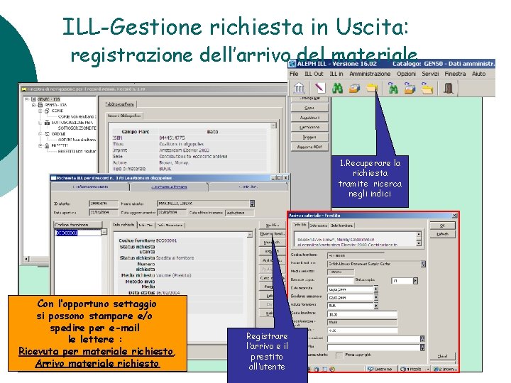Click the drawer icon with blue arrow
Viewport: 511px width, 383px height.
[410, 88]
